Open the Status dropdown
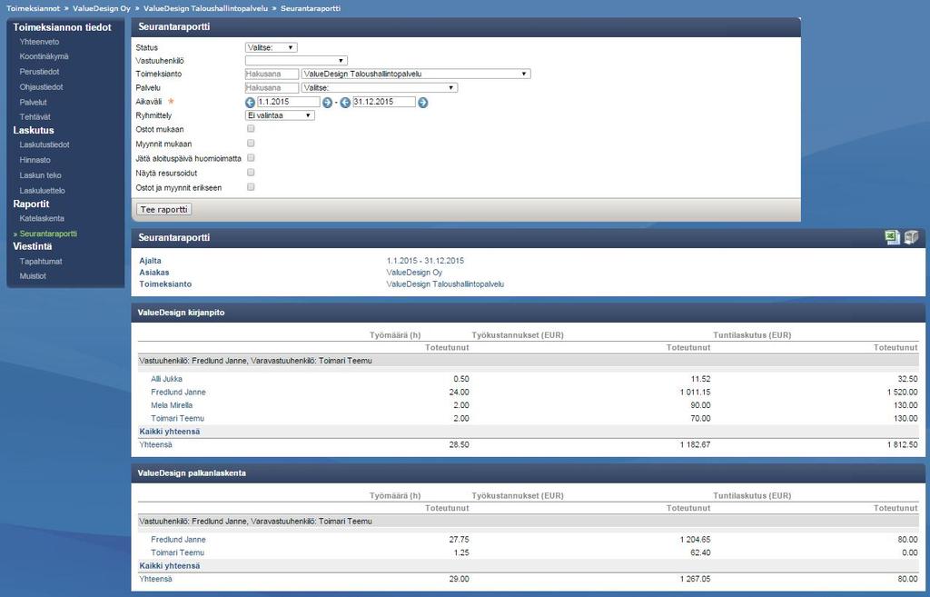Image resolution: width=930 pixels, height=597 pixels. pos(271,47)
